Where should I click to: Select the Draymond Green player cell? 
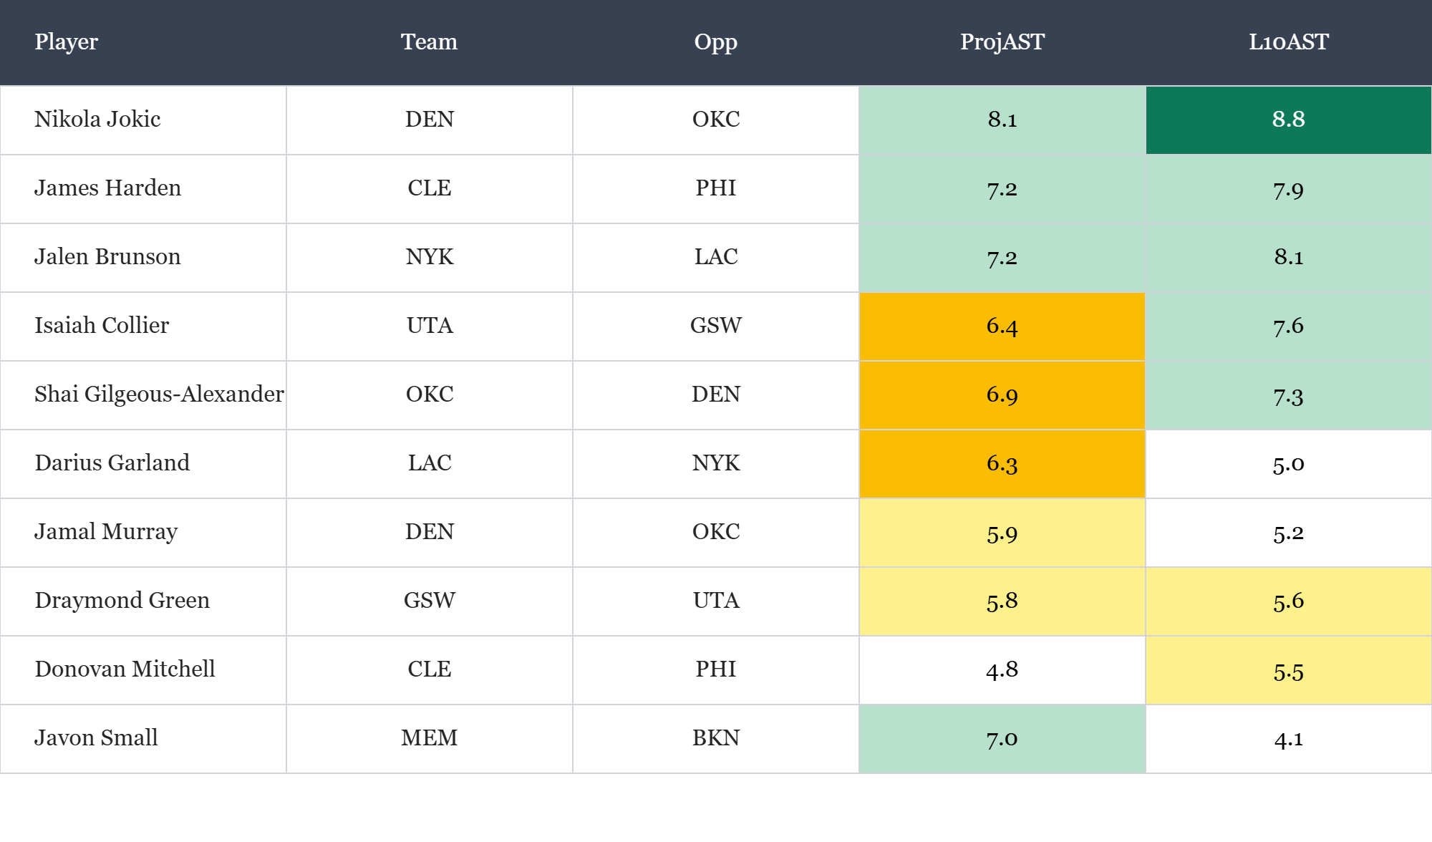point(122,601)
